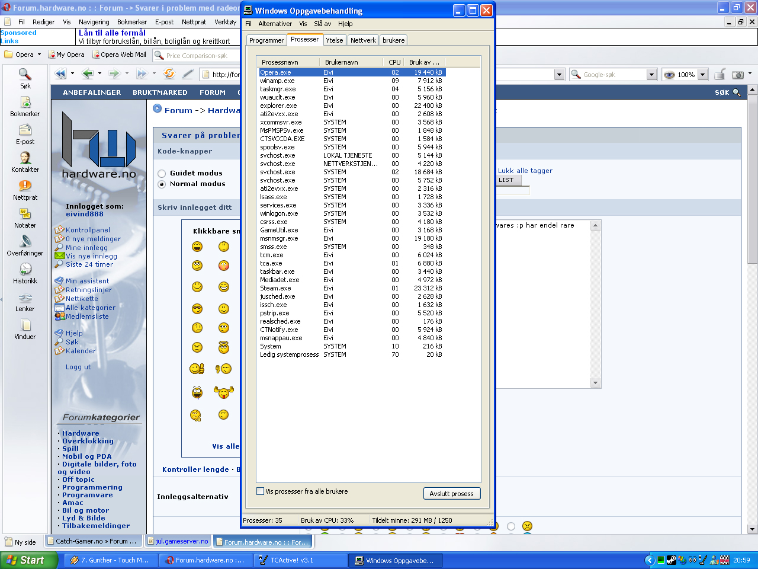Open the 'Mine innlegg' link

tap(86, 248)
